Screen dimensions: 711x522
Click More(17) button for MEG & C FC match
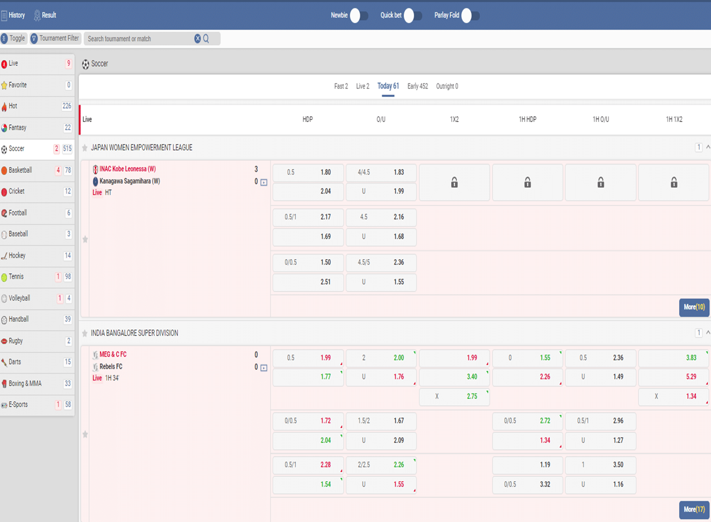point(694,509)
